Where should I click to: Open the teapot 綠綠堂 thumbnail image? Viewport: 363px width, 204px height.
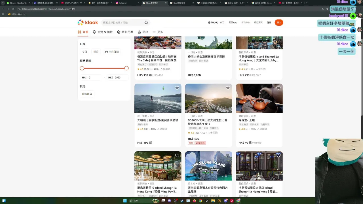(259, 98)
